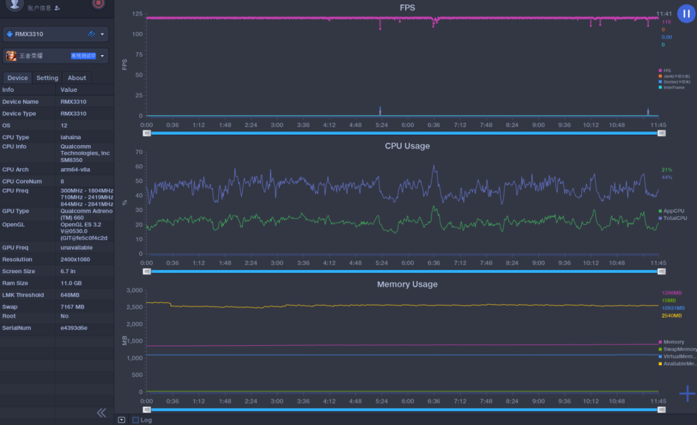Click the right handle of the CPU Usage time slider
The width and height of the screenshot is (697, 425).
661,271
